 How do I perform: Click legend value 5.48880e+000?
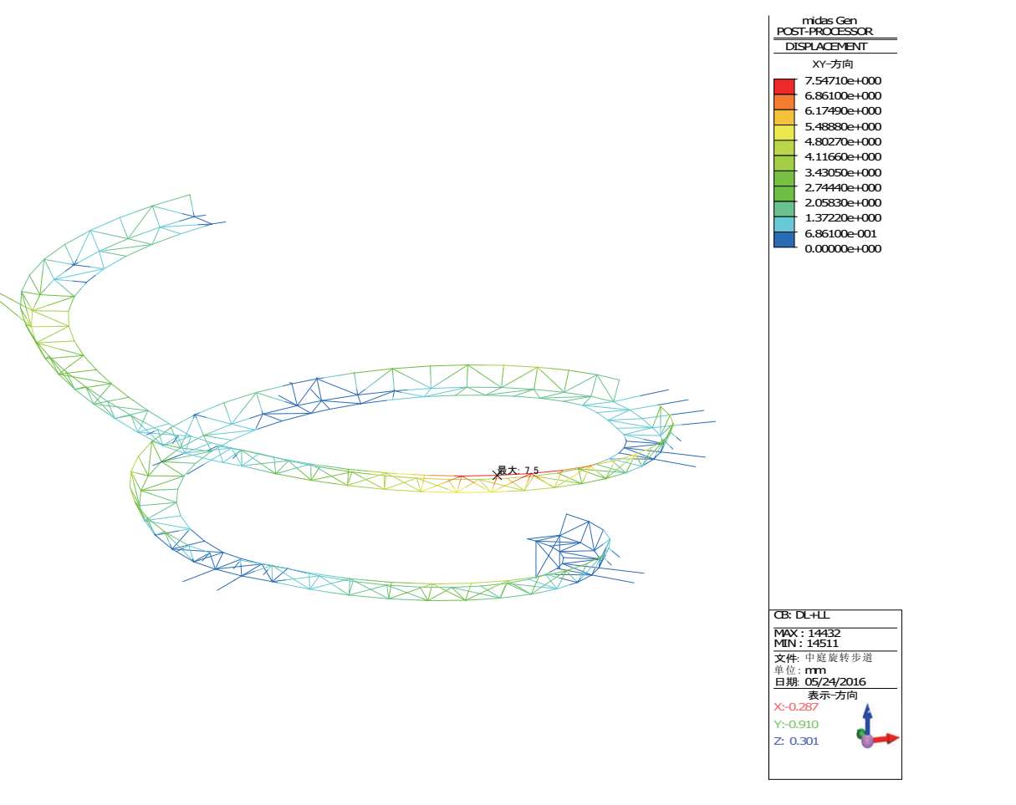843,127
